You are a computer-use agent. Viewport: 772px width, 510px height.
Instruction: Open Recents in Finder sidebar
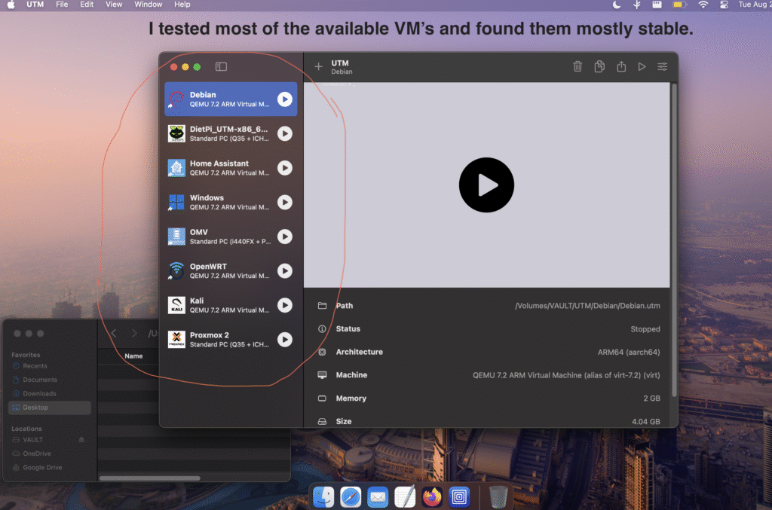point(35,366)
